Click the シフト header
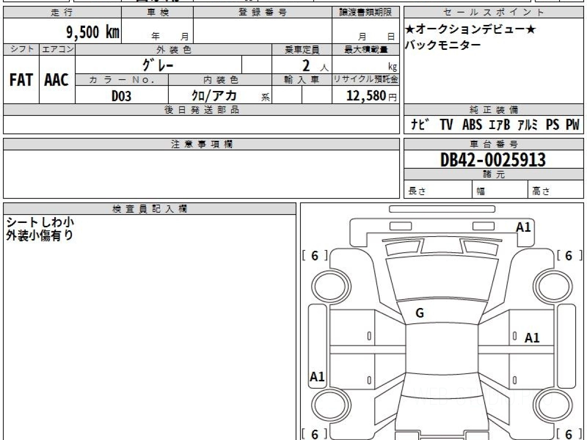Image resolution: width=587 pixels, height=440 pixels. coord(21,49)
